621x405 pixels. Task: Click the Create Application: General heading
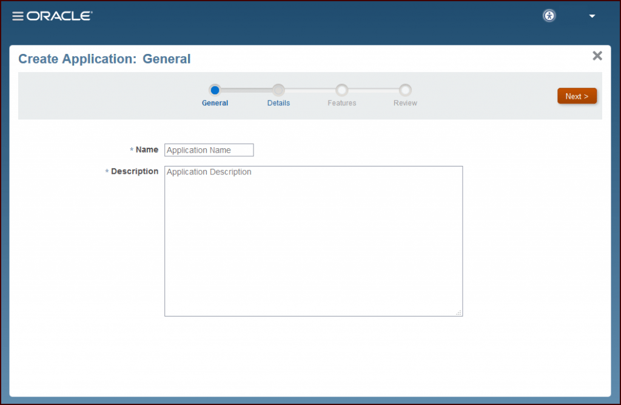104,59
